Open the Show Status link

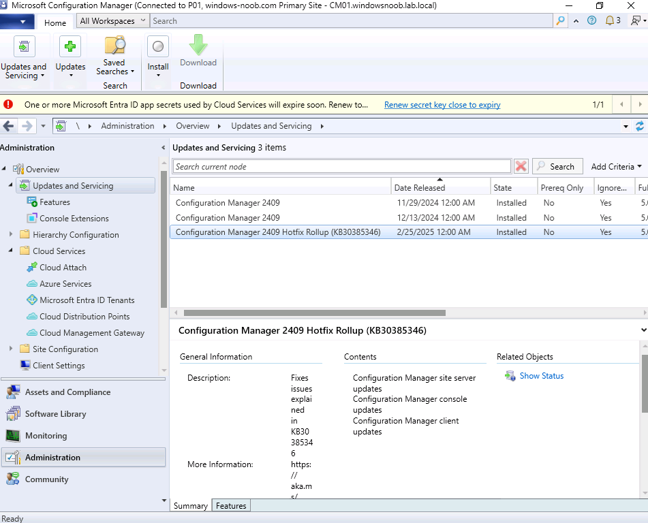click(542, 375)
